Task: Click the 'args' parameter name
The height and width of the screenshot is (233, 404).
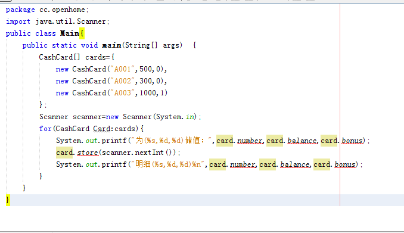Action: coord(171,45)
